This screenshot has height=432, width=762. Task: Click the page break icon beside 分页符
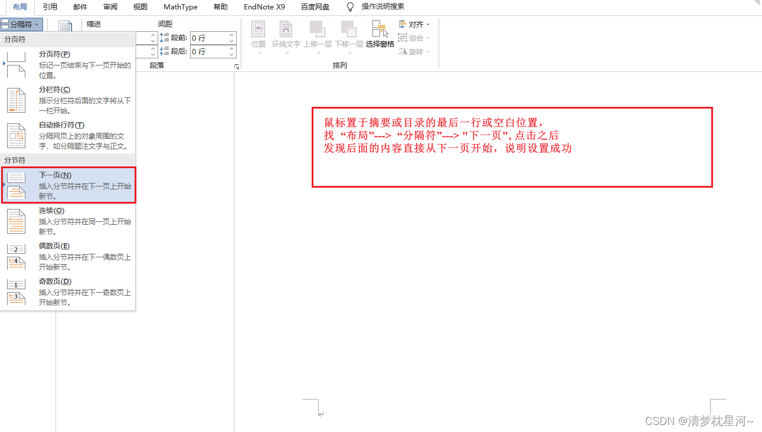[x=17, y=65]
